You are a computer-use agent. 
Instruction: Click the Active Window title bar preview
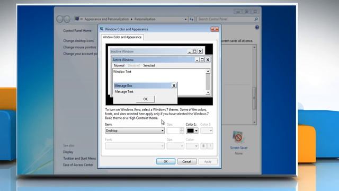153,60
